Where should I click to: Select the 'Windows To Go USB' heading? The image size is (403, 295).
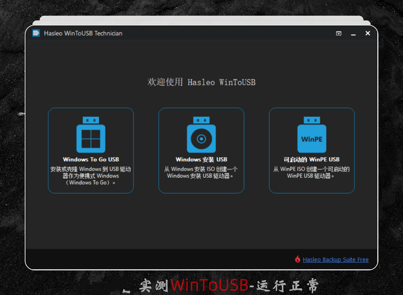[x=91, y=159]
